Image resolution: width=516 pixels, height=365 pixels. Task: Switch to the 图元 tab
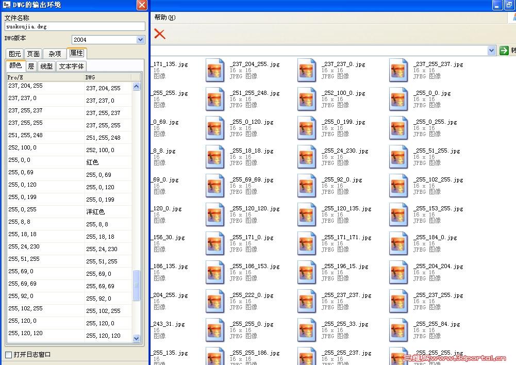(14, 54)
